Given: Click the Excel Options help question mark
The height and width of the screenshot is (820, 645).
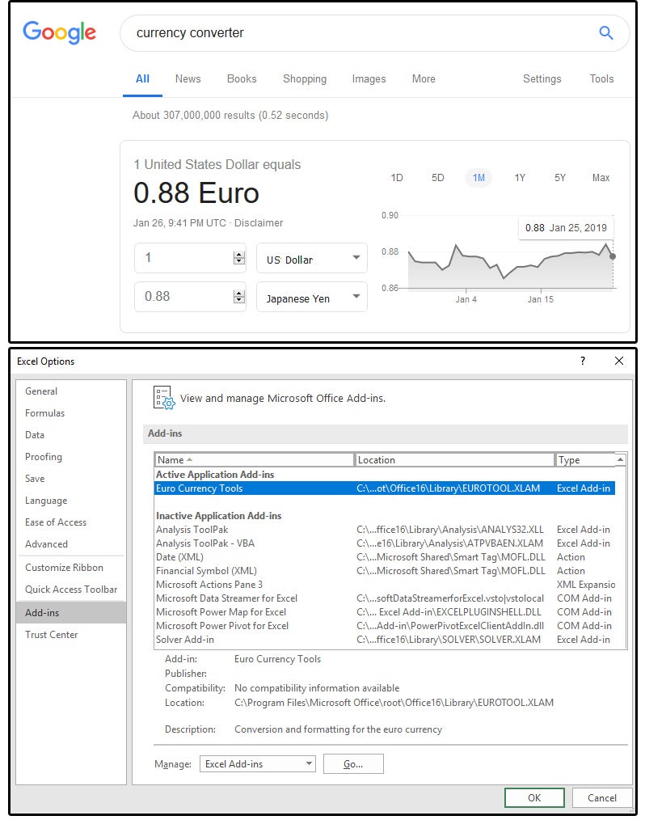Looking at the screenshot, I should (583, 361).
